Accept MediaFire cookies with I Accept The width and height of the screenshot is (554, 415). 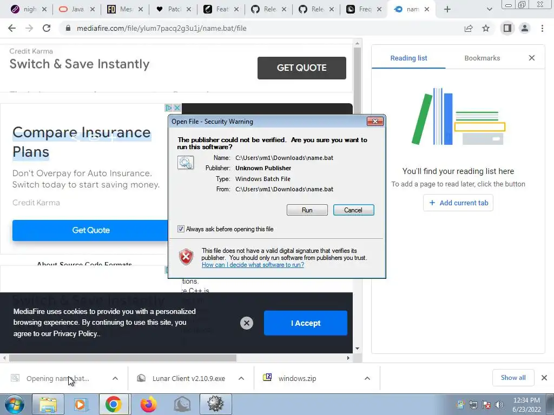[306, 323]
